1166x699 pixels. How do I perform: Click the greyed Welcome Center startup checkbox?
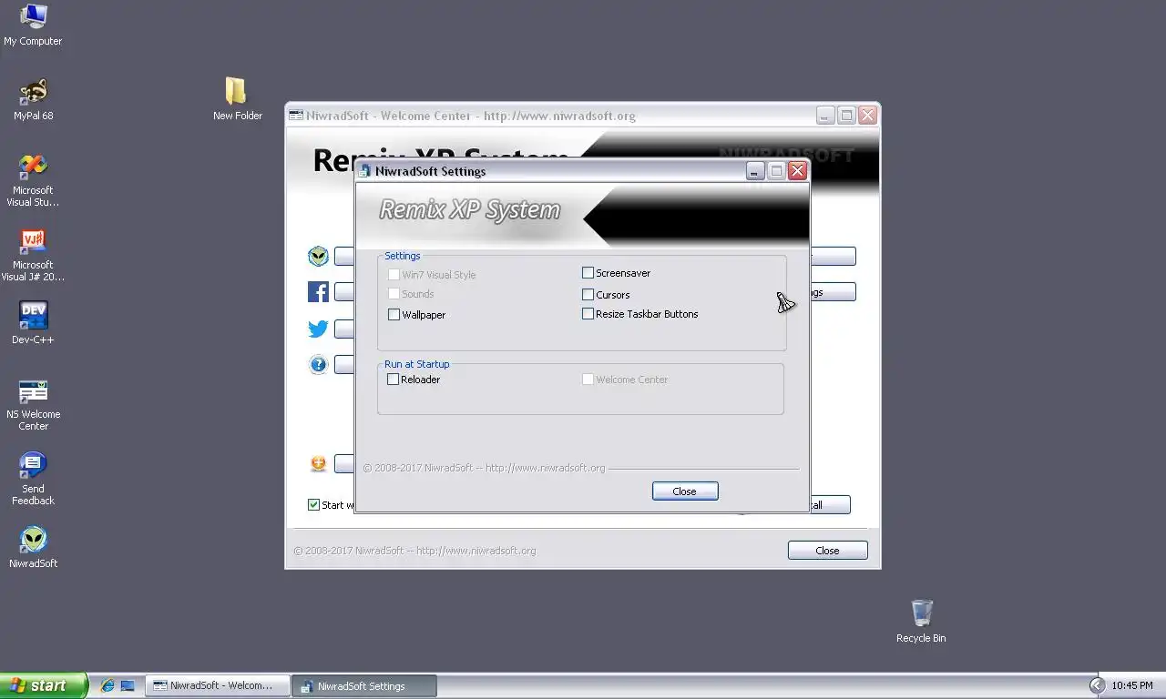(588, 380)
